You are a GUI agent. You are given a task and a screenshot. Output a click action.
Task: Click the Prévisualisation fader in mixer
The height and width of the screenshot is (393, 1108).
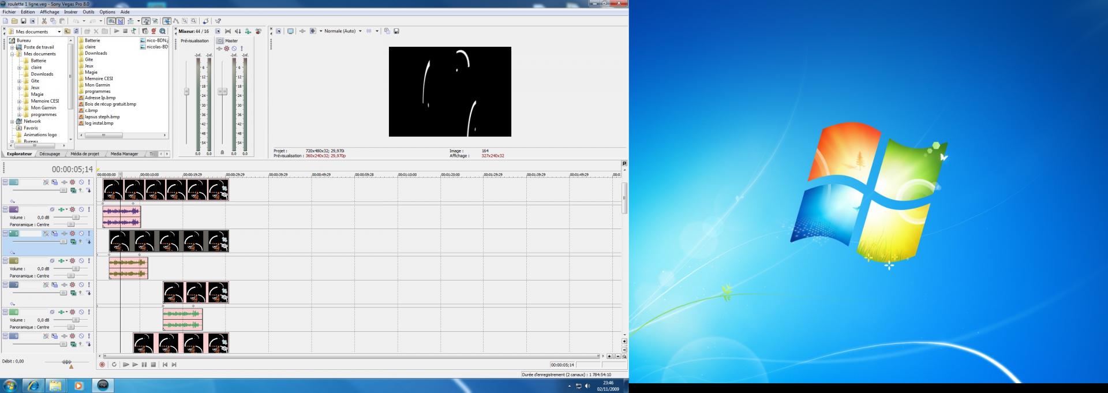(x=186, y=91)
